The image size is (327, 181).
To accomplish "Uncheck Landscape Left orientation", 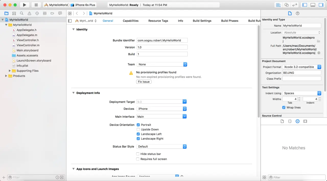I will coord(138,134).
